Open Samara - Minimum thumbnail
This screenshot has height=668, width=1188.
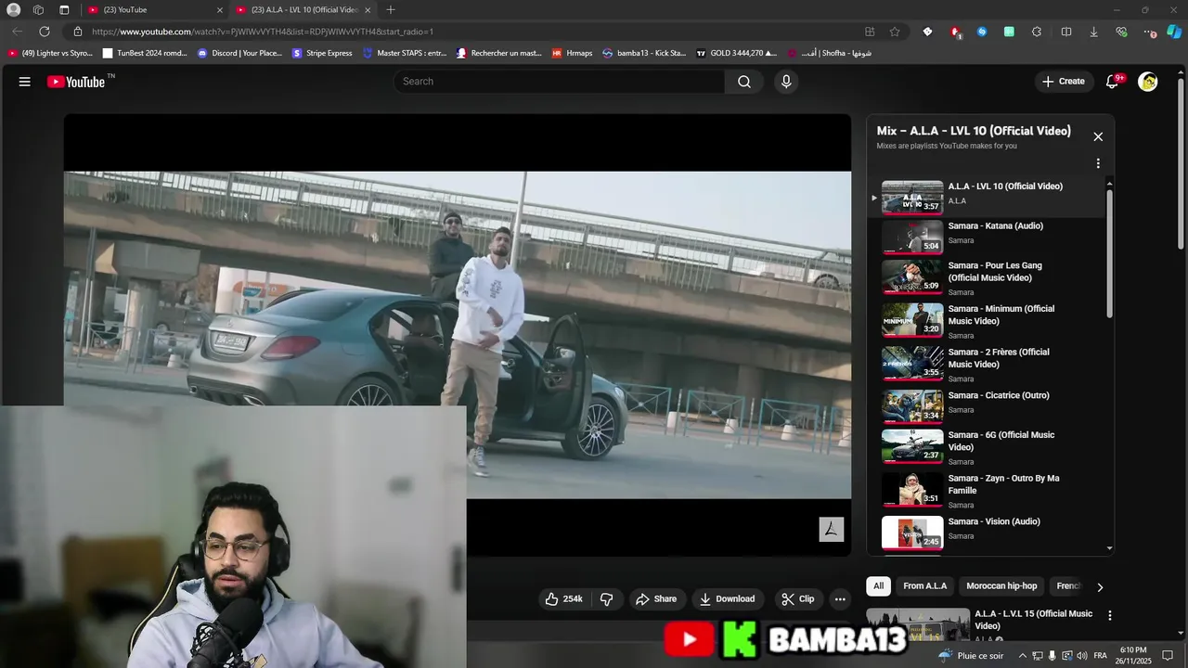(x=912, y=320)
